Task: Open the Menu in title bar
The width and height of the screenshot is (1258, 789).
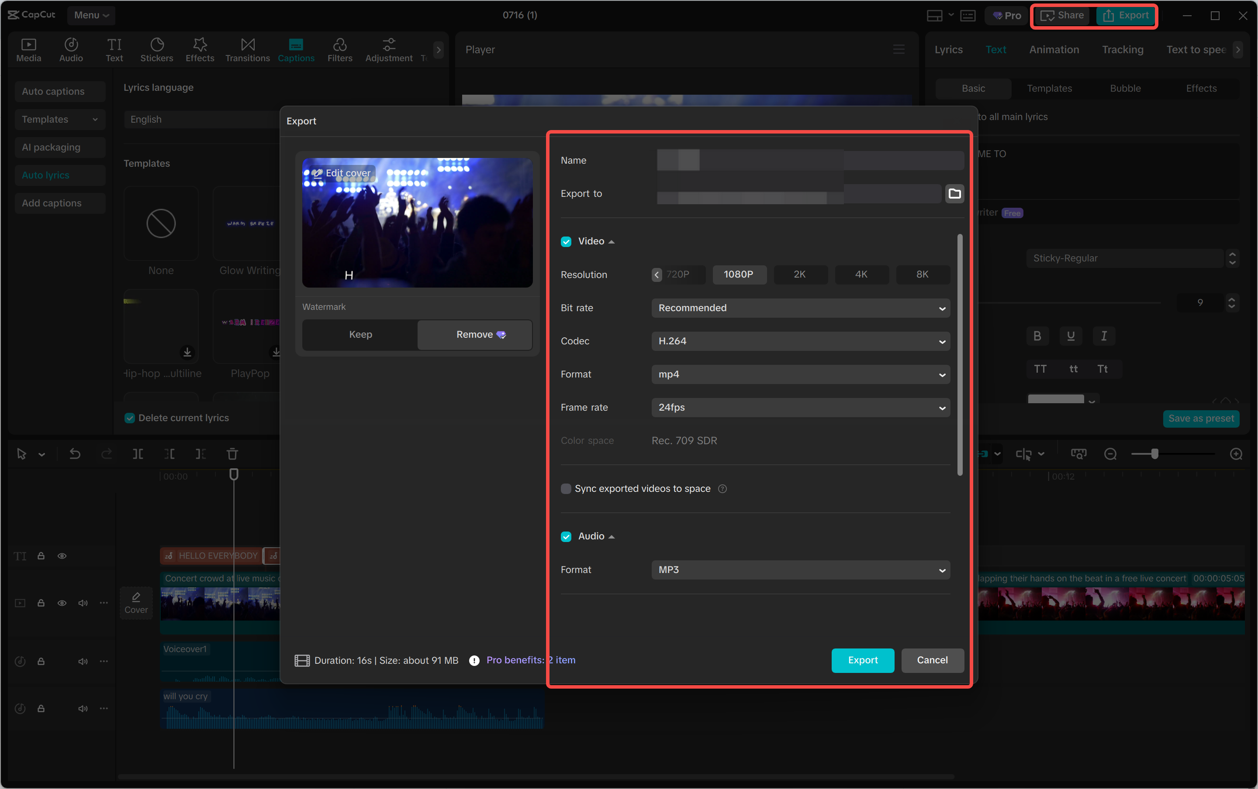Action: point(91,15)
